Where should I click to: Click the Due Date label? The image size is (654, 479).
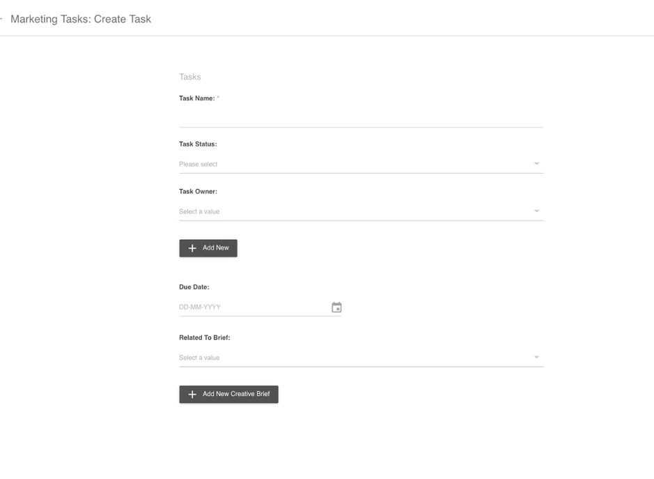point(194,287)
